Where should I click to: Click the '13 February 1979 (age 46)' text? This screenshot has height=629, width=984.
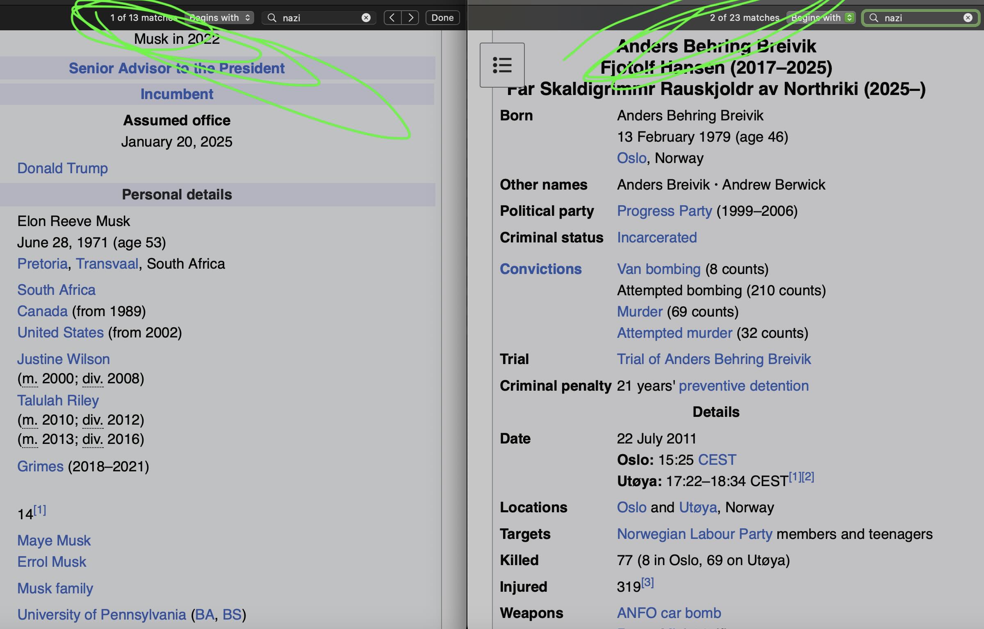tap(702, 137)
